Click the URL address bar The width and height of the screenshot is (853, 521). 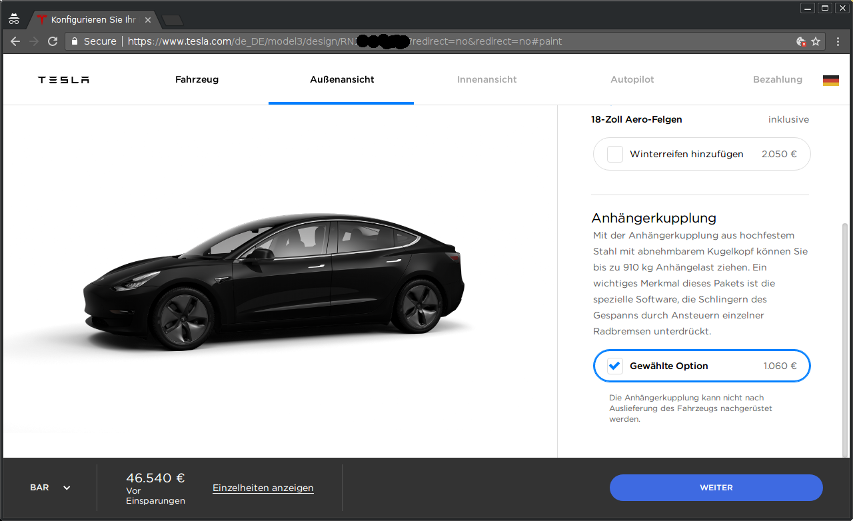[433, 41]
